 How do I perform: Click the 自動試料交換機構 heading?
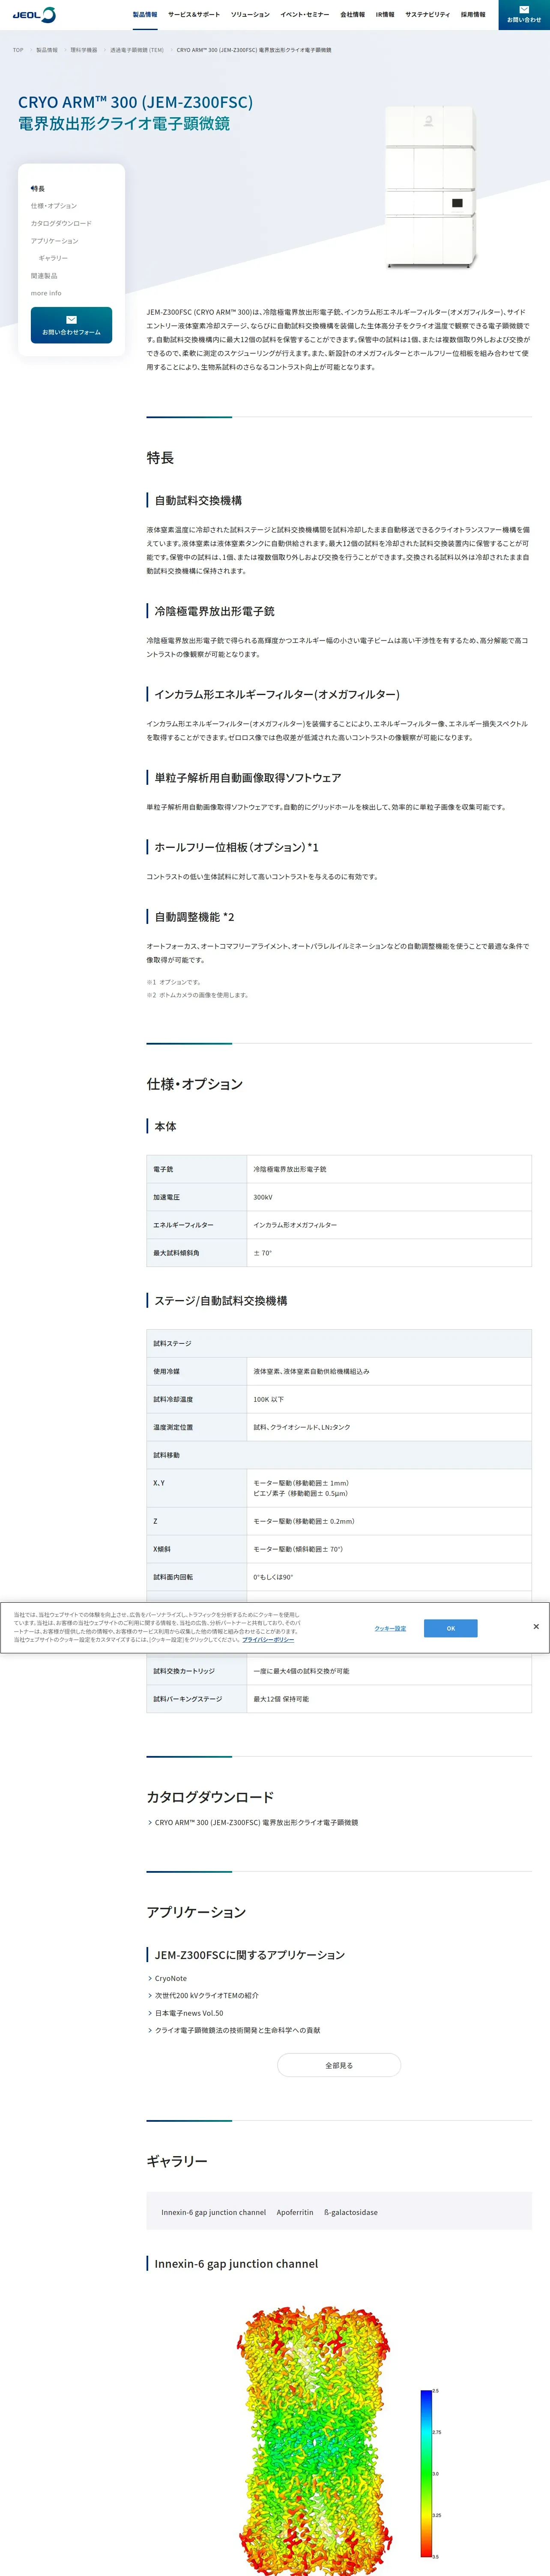tap(197, 500)
